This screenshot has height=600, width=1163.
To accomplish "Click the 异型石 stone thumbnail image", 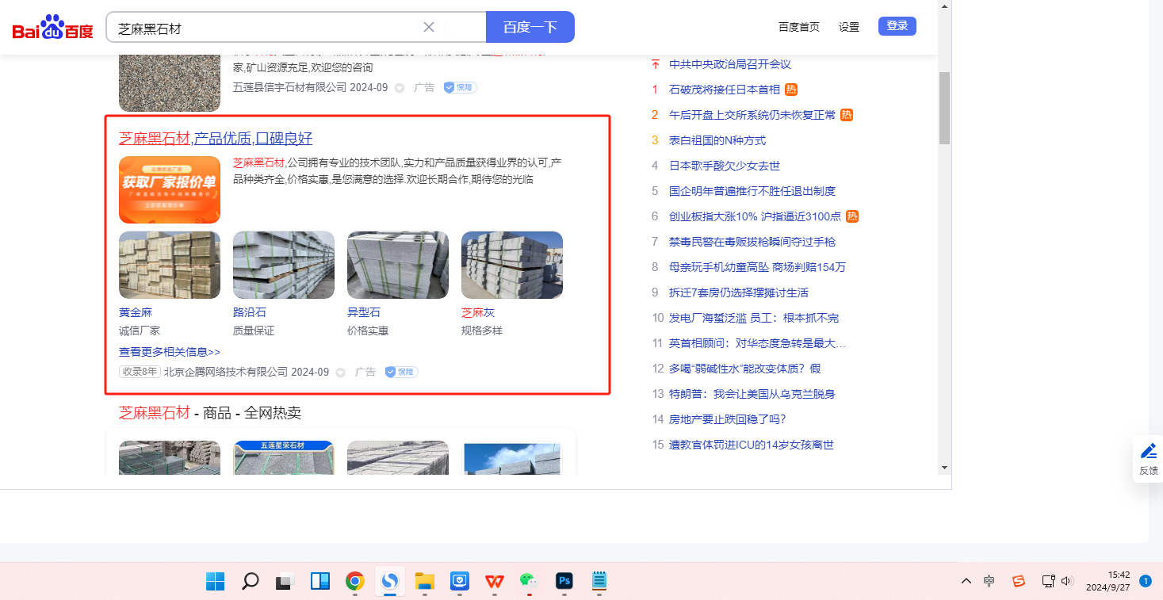I will click(398, 265).
